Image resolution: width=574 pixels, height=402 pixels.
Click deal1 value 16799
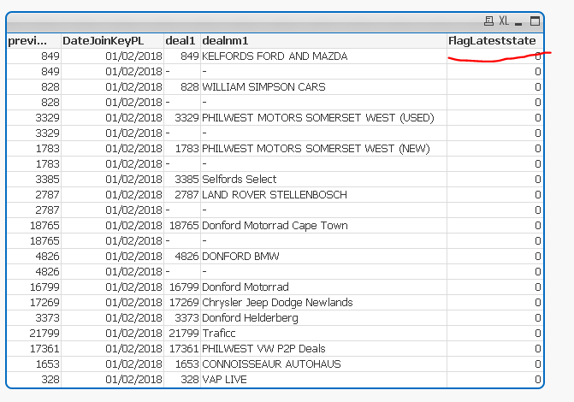click(x=184, y=287)
